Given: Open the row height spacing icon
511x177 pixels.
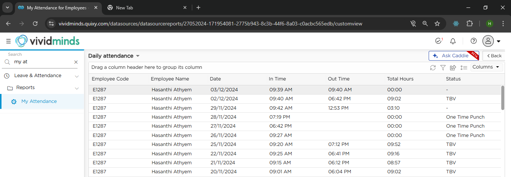Looking at the screenshot, I should [464, 67].
